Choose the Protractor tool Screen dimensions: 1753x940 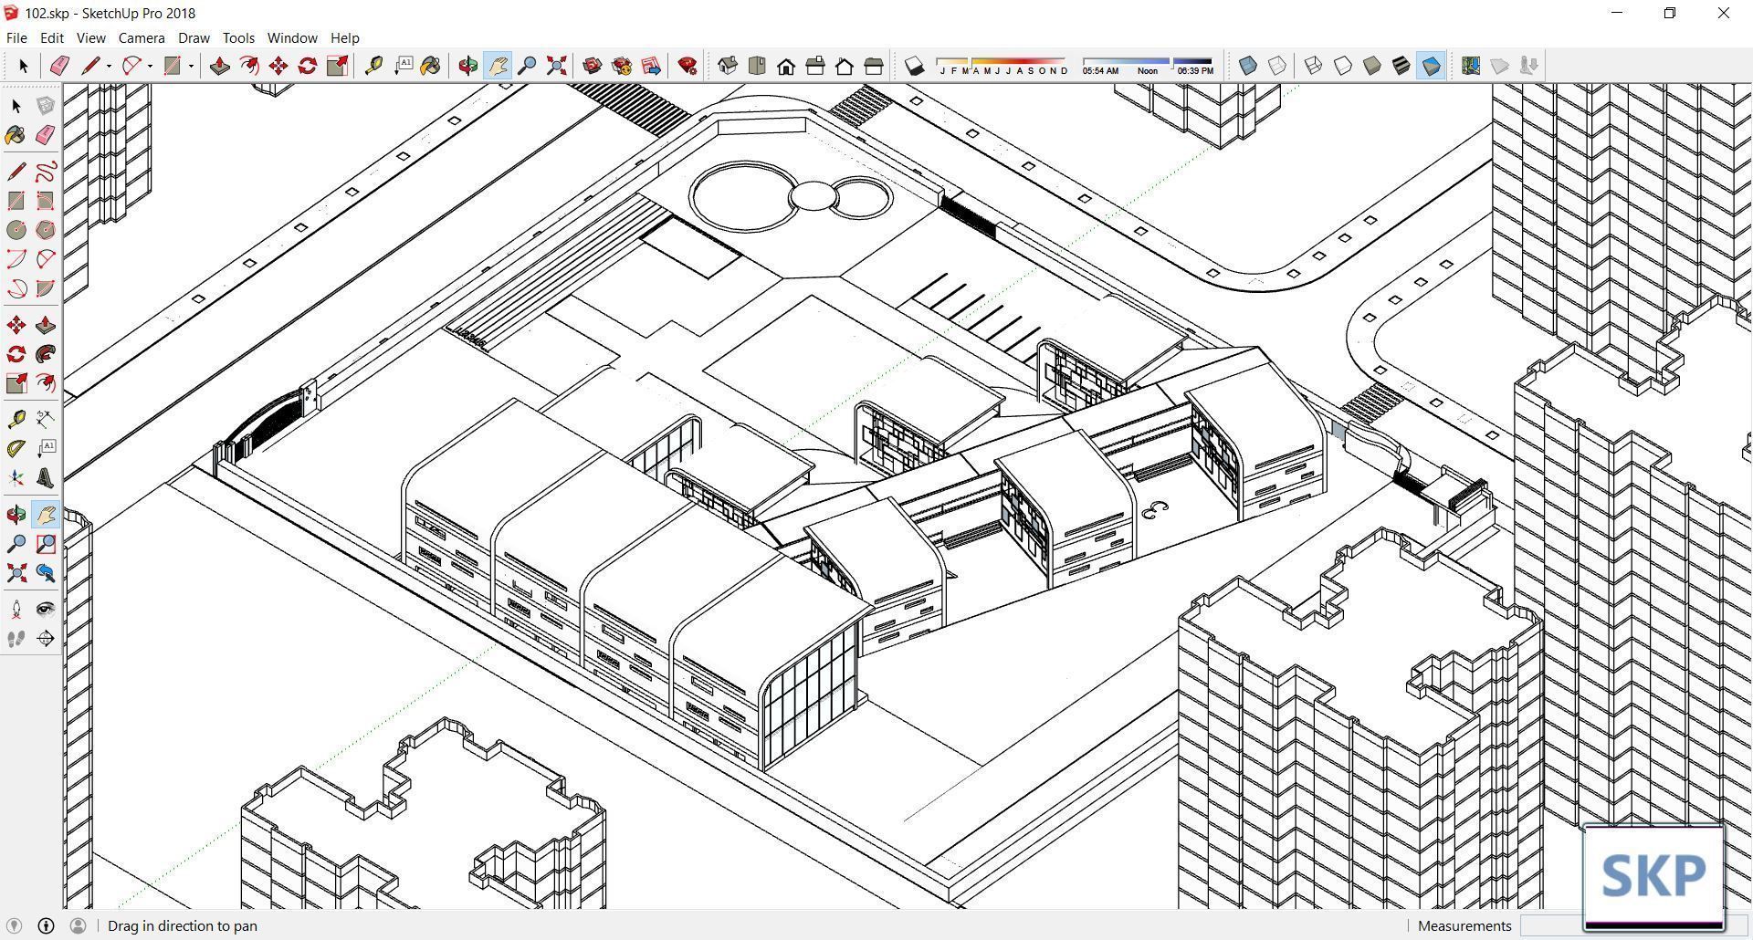(16, 448)
